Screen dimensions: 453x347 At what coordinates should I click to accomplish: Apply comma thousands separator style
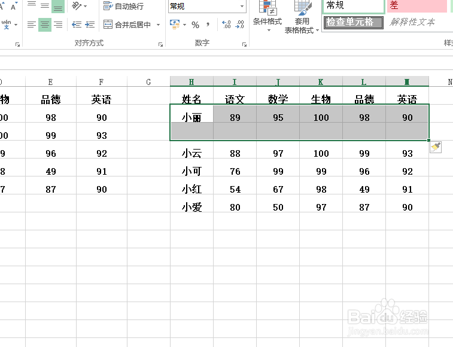pyautogui.click(x=208, y=25)
